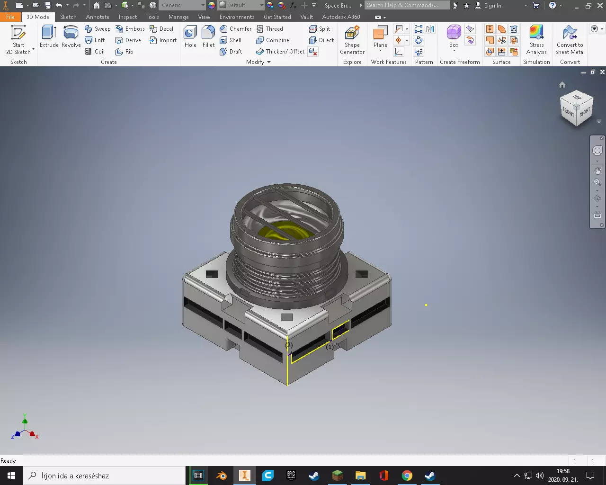Click the Windows taskbar search box

[x=104, y=476]
